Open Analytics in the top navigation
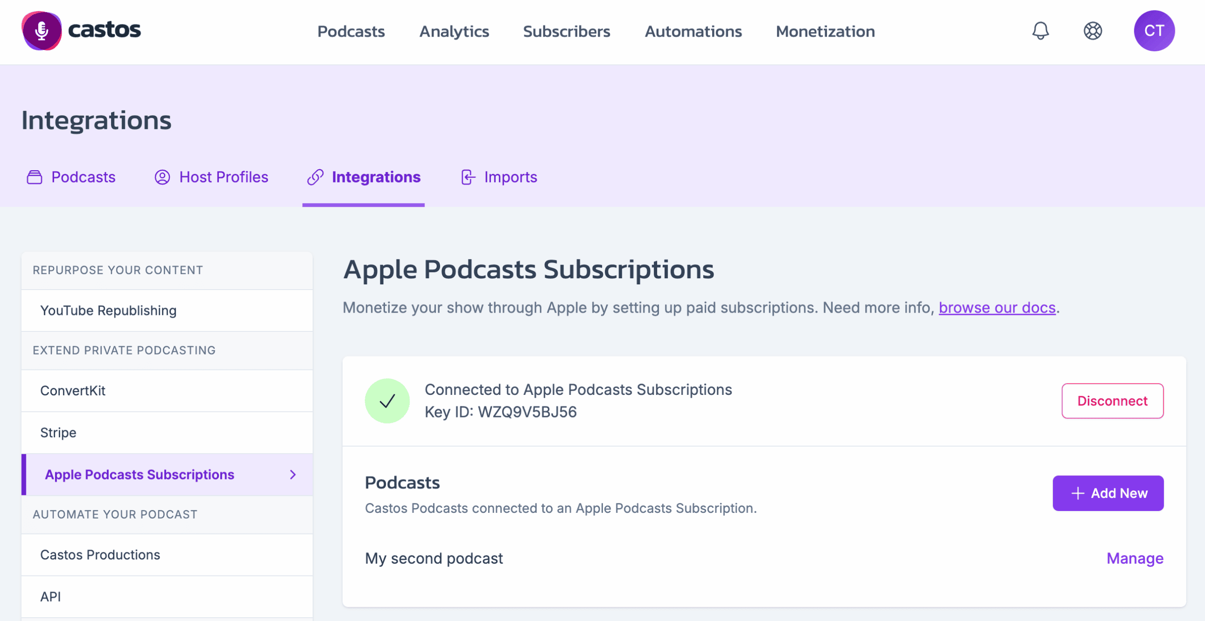This screenshot has height=621, width=1205. pos(454,31)
